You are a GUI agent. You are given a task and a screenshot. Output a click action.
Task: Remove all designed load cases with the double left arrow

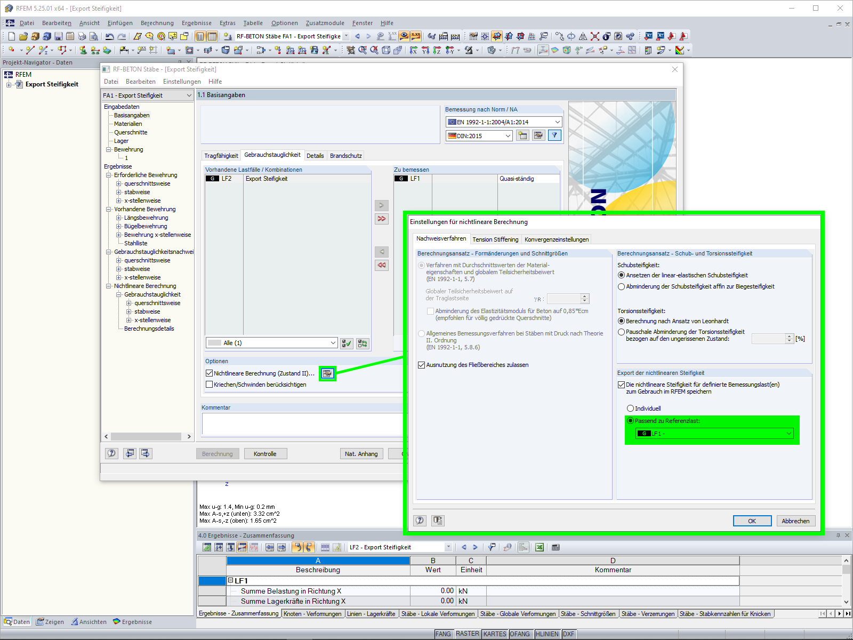click(382, 265)
